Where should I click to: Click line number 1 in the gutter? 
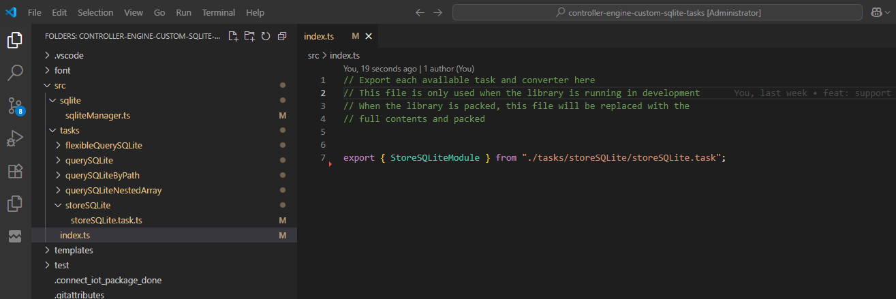point(323,80)
